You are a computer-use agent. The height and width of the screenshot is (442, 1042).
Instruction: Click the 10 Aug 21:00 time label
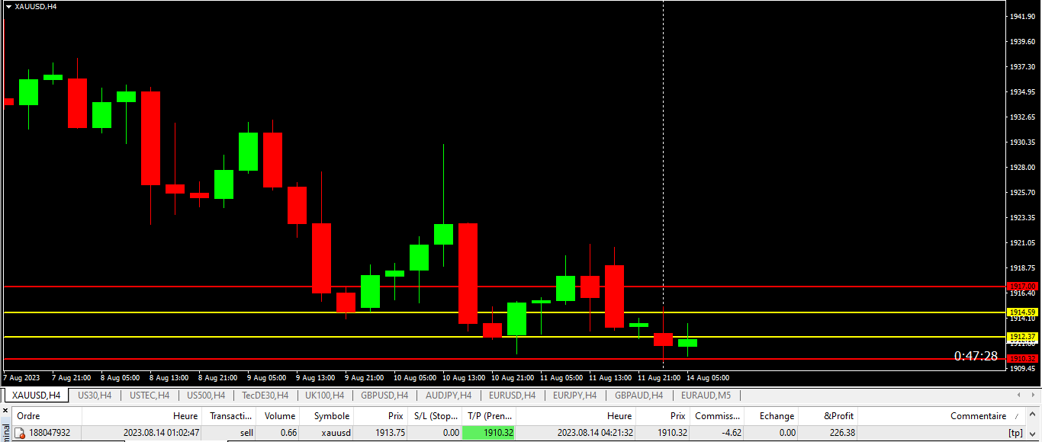pos(513,378)
